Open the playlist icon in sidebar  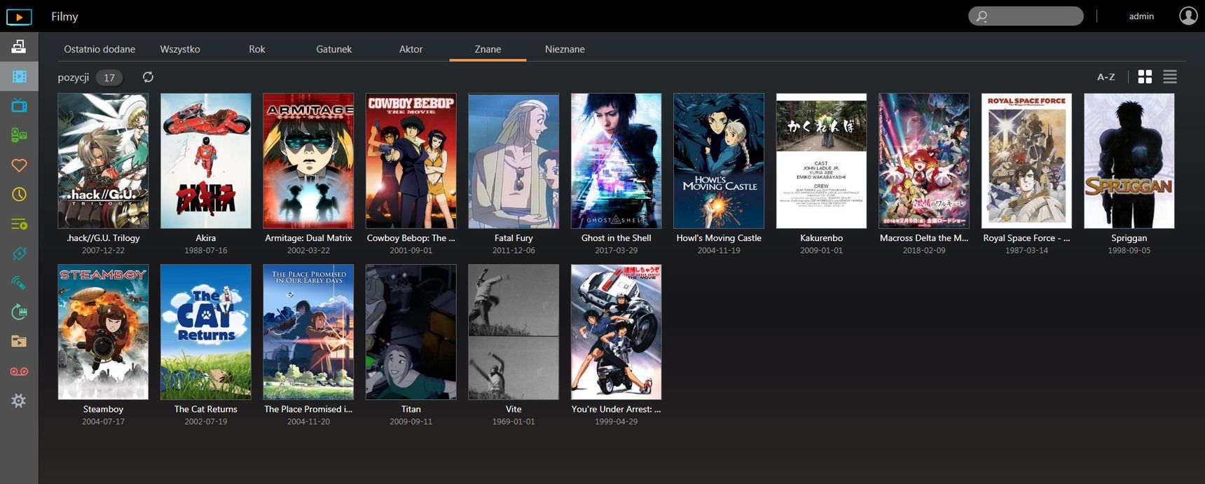pyautogui.click(x=19, y=224)
